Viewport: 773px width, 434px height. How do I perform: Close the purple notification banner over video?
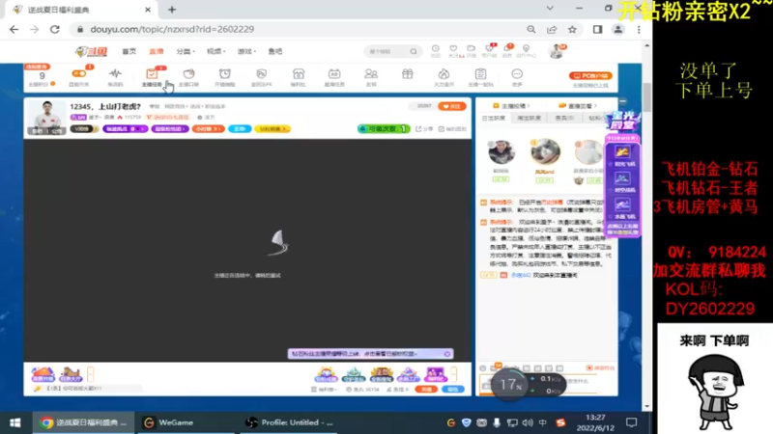pyautogui.click(x=447, y=354)
